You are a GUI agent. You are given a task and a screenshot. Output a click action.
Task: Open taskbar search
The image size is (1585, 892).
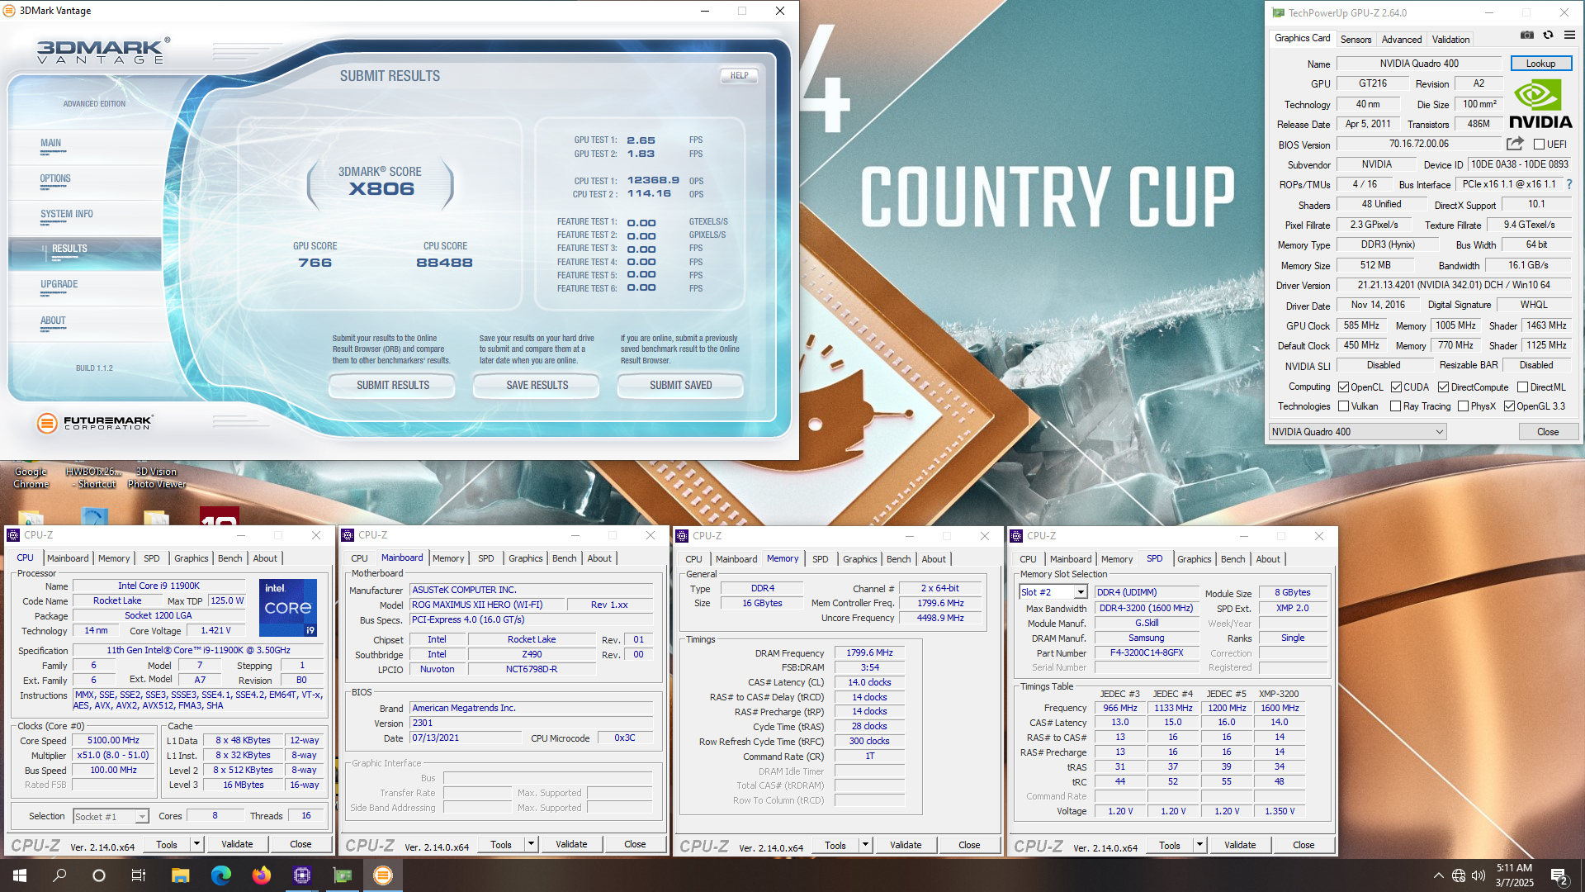tap(59, 875)
